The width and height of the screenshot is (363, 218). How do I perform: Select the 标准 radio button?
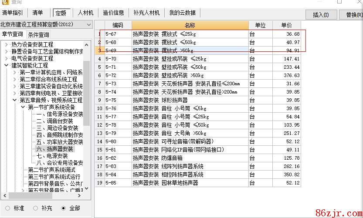(x=8, y=208)
